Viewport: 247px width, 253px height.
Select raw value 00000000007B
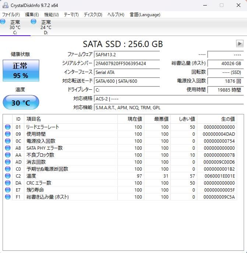click(219, 155)
